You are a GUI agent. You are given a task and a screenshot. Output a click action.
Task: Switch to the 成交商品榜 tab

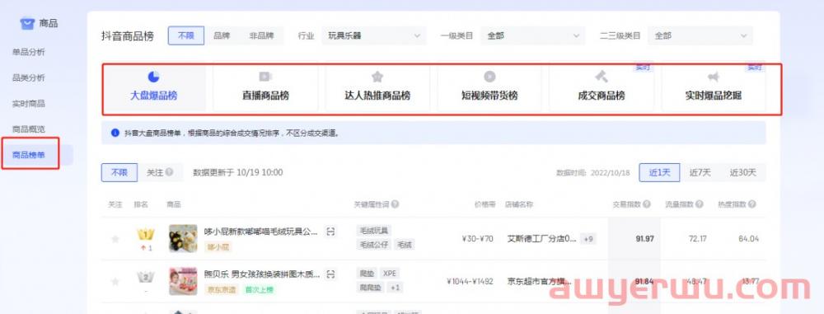[602, 89]
